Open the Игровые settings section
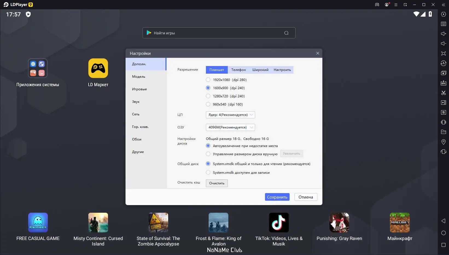This screenshot has height=255, width=449. click(x=139, y=89)
